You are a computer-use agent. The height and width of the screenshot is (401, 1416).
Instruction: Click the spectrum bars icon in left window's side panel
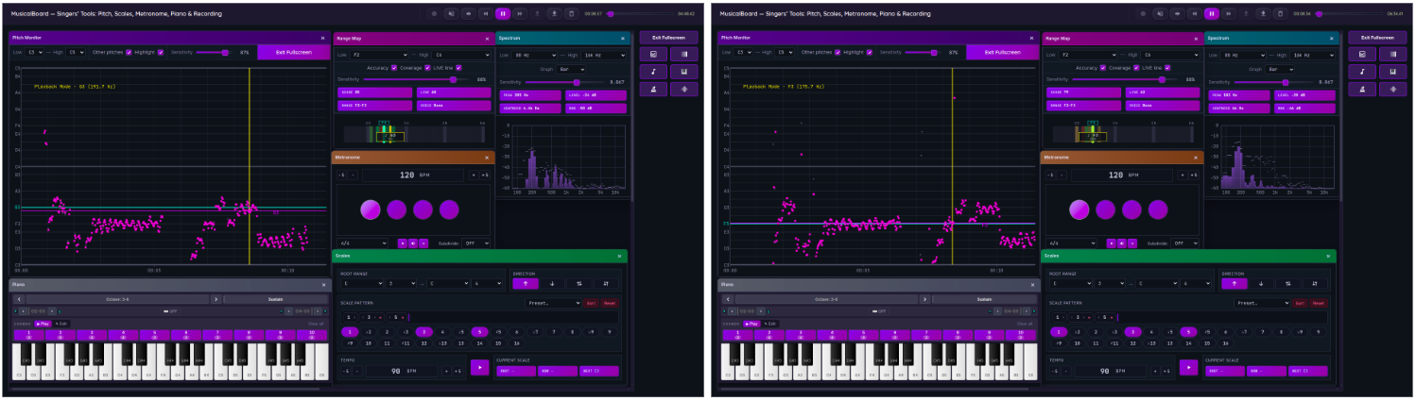pyautogui.click(x=683, y=55)
